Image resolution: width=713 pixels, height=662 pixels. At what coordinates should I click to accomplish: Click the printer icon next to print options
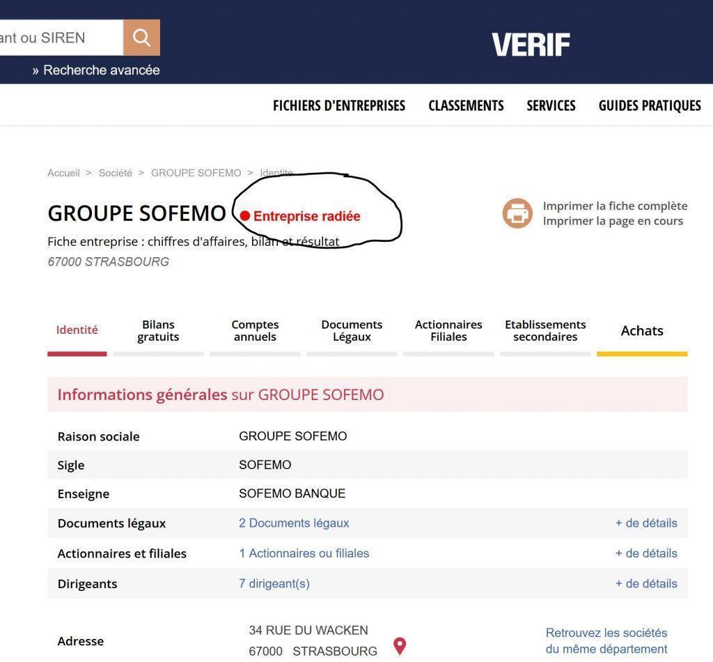(x=517, y=213)
